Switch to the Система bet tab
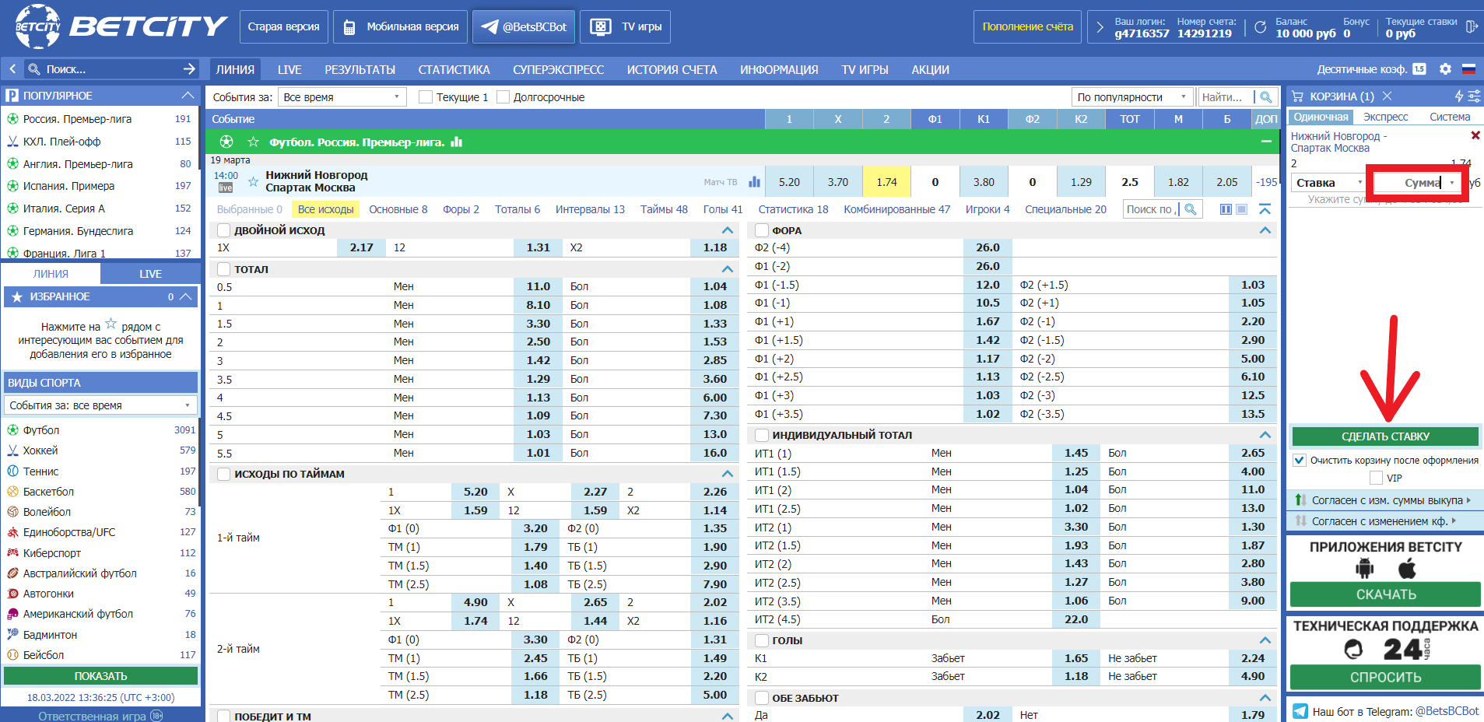This screenshot has width=1484, height=722. pos(1450,117)
